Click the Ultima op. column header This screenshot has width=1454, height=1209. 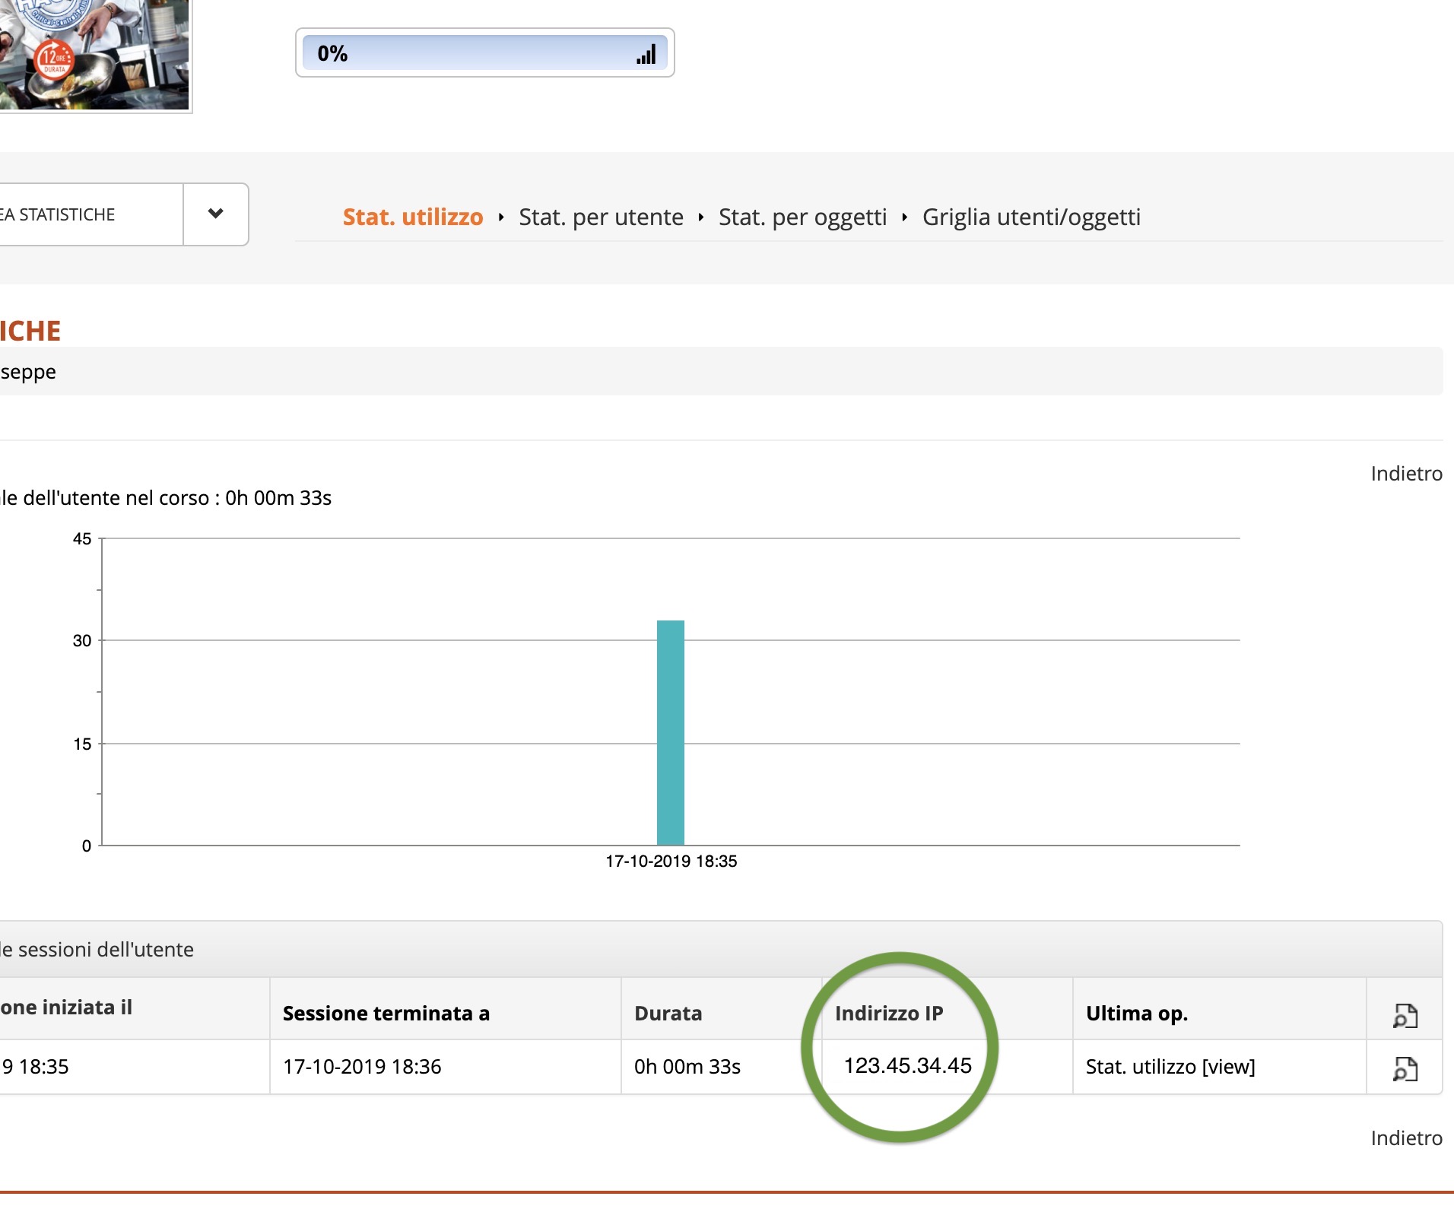point(1136,1014)
